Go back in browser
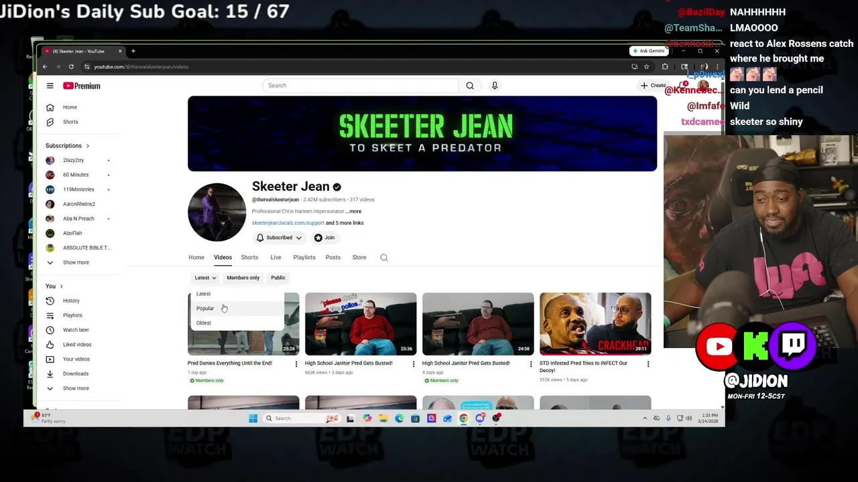This screenshot has height=482, width=858. pyautogui.click(x=45, y=66)
